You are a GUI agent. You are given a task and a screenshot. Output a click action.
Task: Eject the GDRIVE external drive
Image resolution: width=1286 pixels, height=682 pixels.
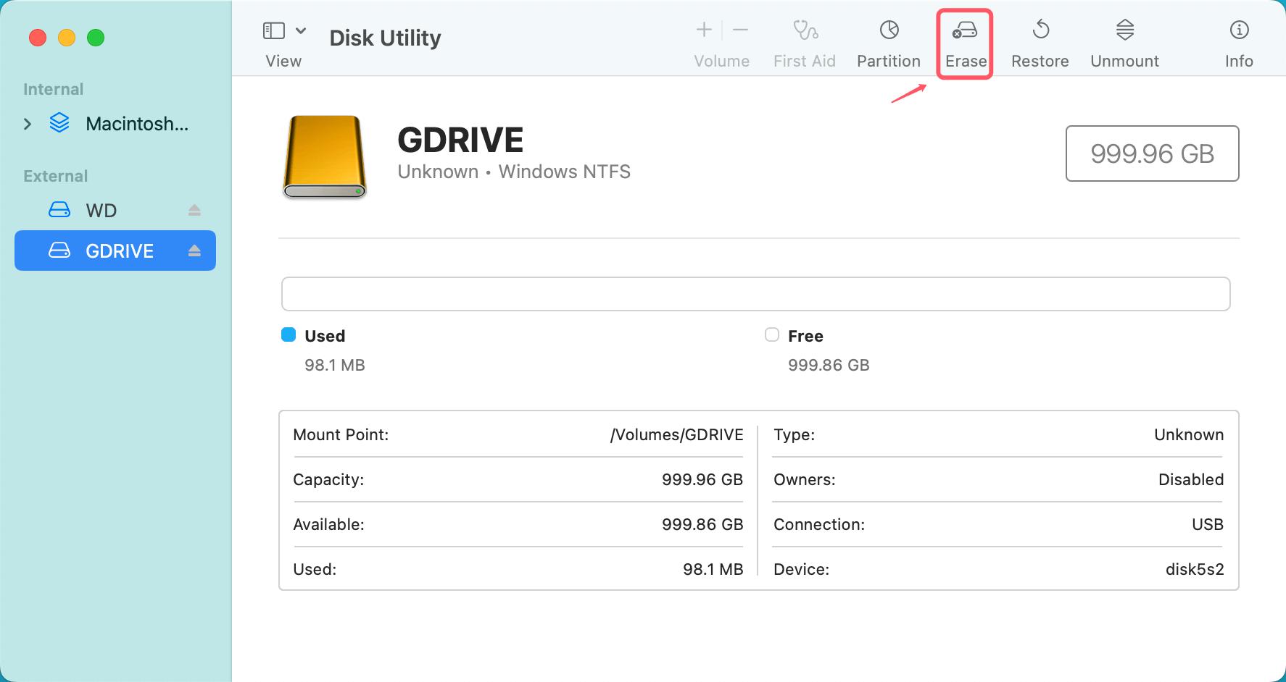click(x=194, y=251)
